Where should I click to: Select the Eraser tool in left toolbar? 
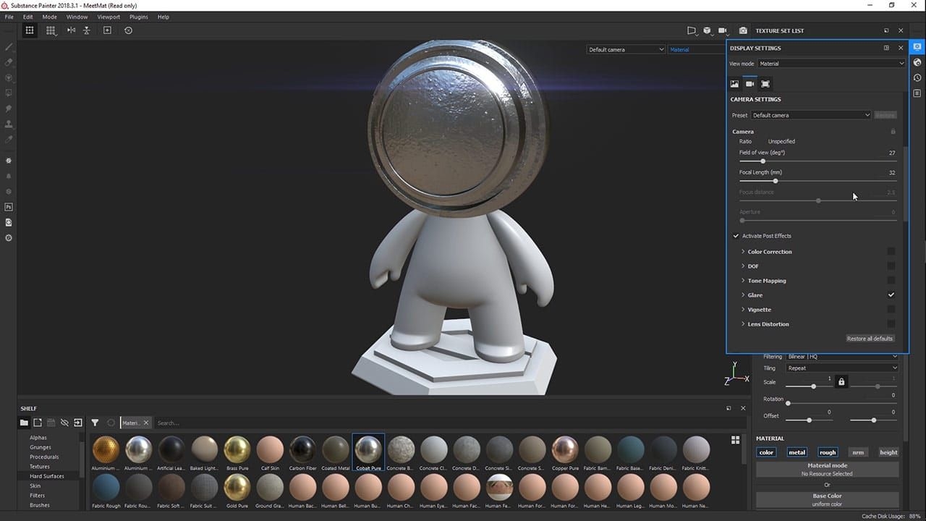tap(9, 62)
